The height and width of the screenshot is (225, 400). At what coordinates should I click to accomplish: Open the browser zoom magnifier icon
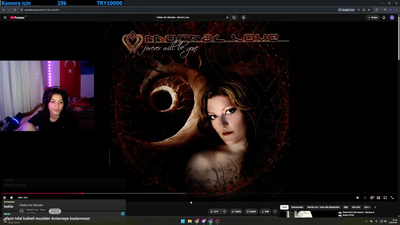[359, 10]
